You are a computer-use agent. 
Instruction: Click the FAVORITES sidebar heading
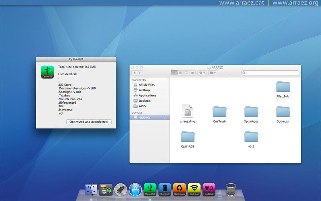138,80
